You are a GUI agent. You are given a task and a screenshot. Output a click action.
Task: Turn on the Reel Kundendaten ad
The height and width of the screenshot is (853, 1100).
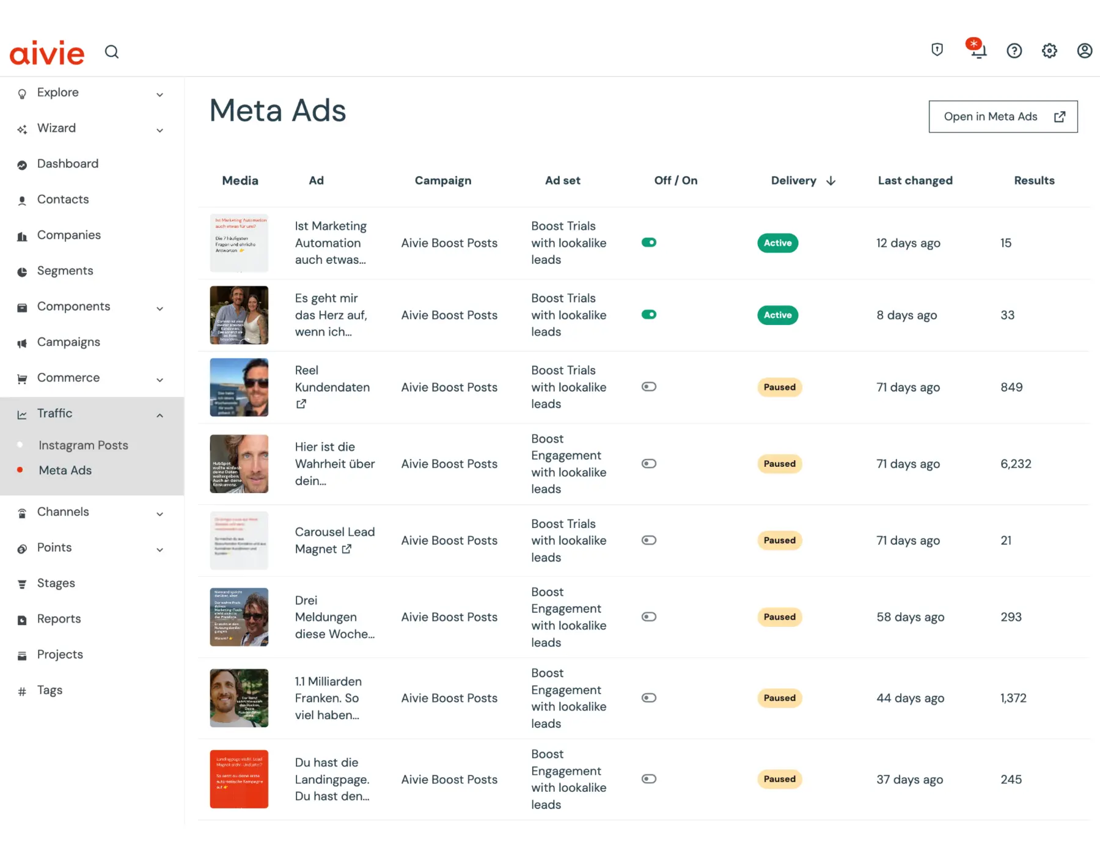[649, 387]
